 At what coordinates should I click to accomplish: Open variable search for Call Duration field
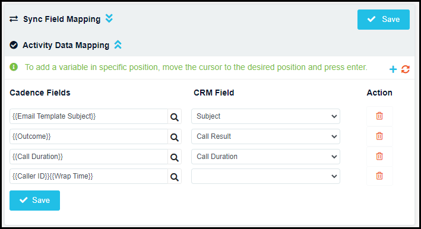175,157
